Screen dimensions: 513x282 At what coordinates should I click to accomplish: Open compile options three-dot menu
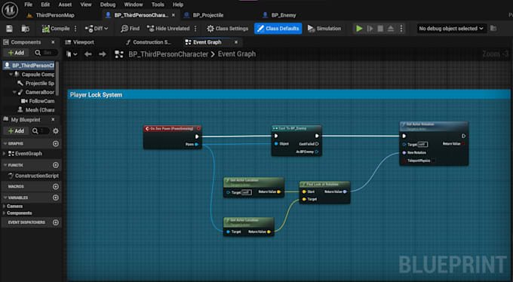(x=75, y=29)
